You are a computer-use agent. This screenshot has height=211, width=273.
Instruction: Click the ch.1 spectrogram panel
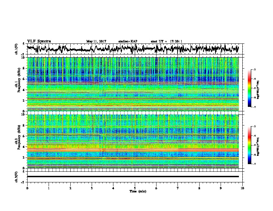(133, 84)
